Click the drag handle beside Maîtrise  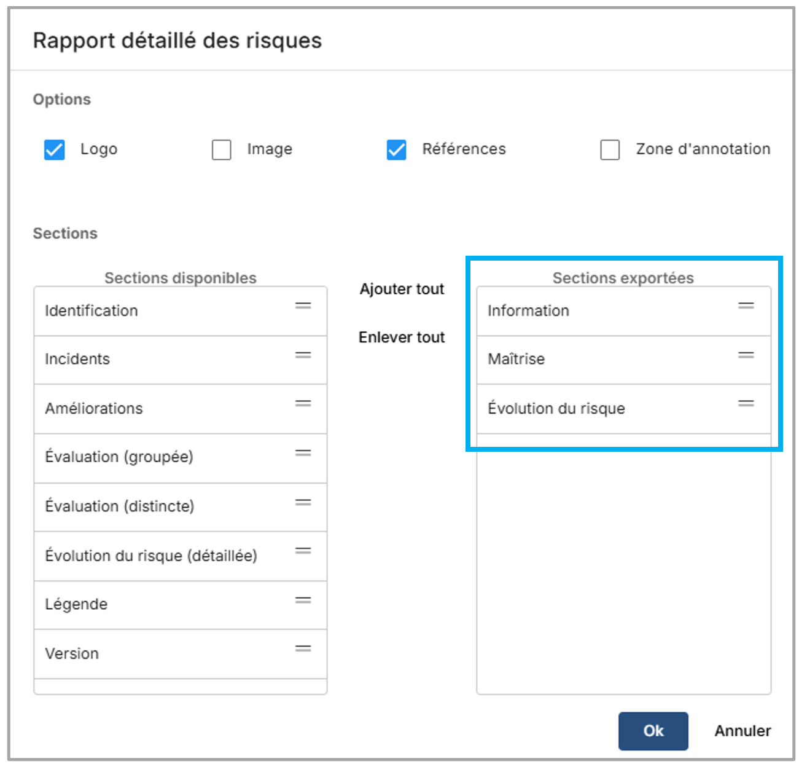[746, 355]
